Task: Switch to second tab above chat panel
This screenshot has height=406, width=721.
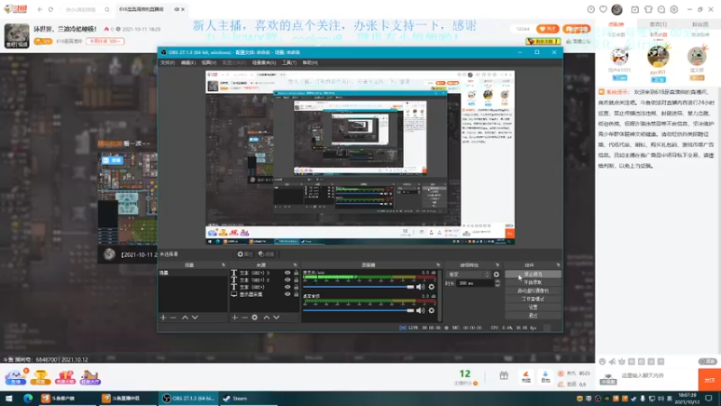Action: pyautogui.click(x=658, y=24)
